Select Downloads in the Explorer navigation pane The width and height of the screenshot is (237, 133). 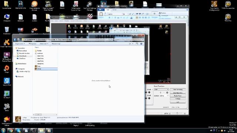tap(23, 56)
